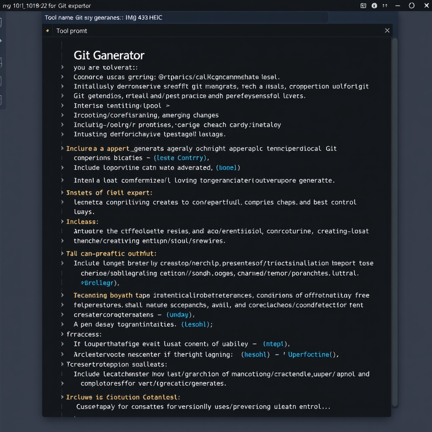Click the 'luays.' continuation line

click(84, 212)
